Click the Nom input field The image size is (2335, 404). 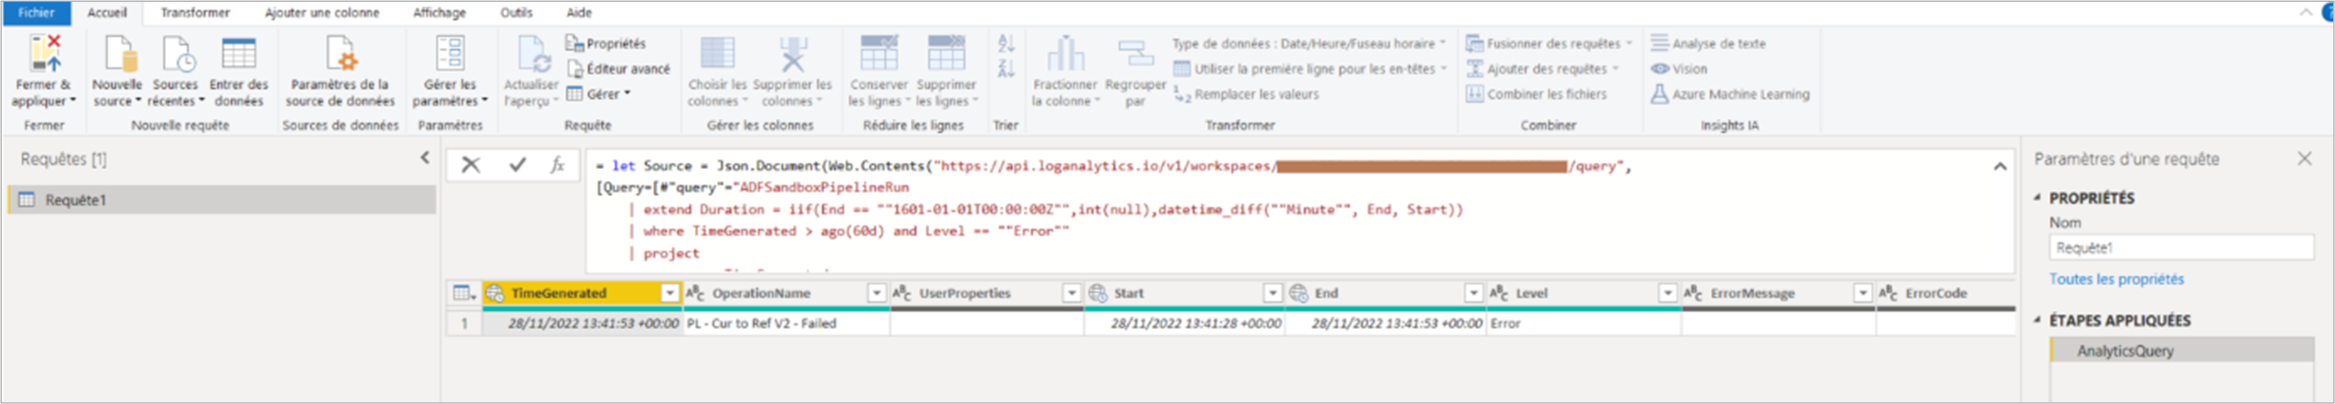[2181, 248]
